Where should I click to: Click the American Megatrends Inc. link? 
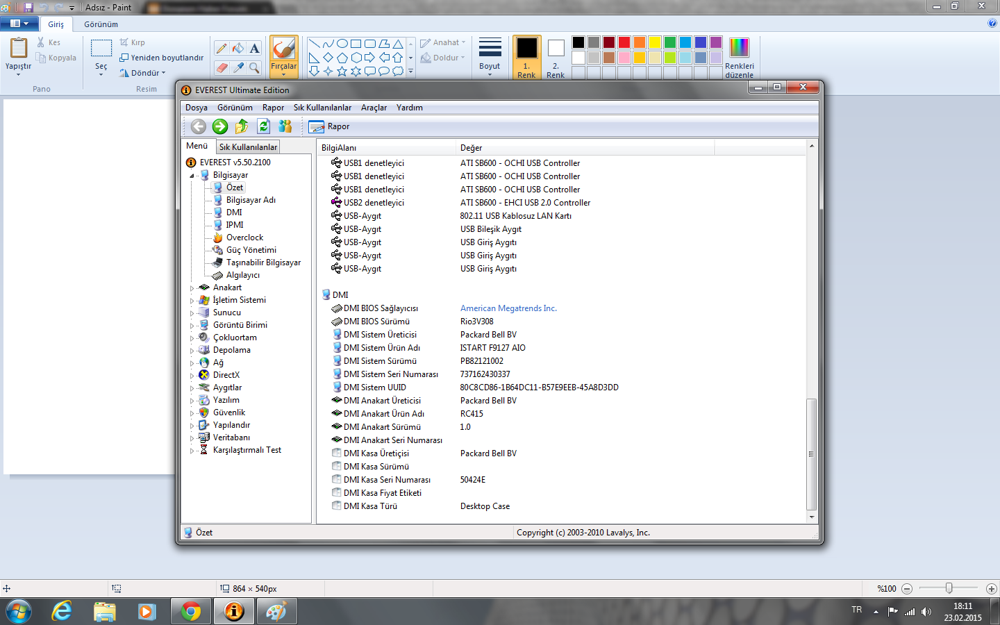pyautogui.click(x=508, y=308)
